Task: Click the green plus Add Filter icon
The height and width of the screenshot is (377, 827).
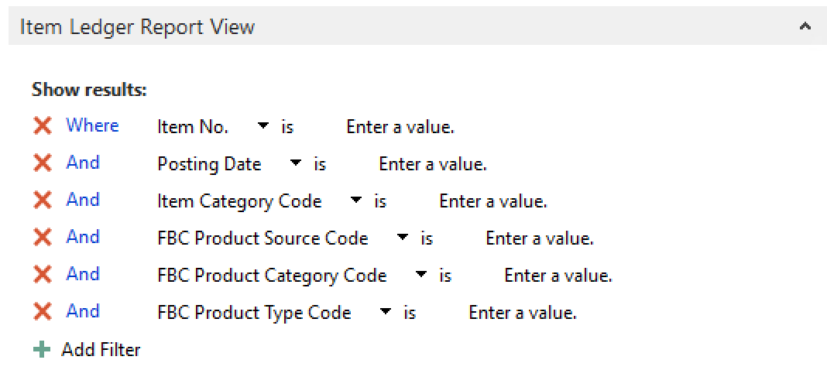Action: (42, 350)
